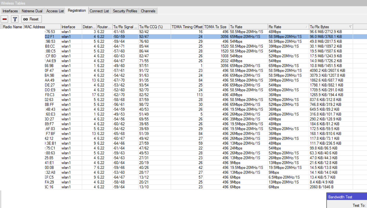The width and height of the screenshot is (367, 208).
Task: Sort by TDMA Tx Size column header
Action: pos(216,27)
